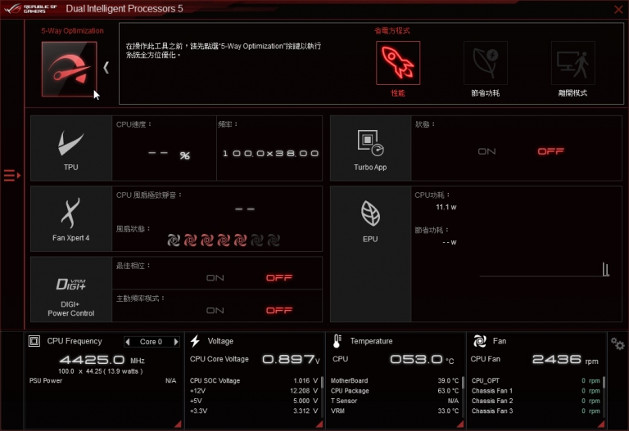Select the third fan status icon
The image size is (629, 431).
[x=207, y=240]
